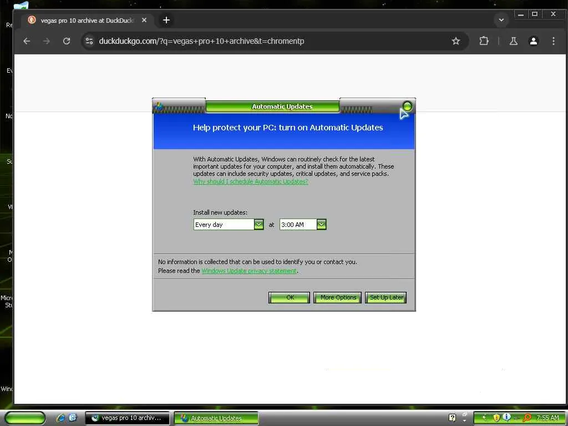Switch to the vegas pro taskbar button
The height and width of the screenshot is (426, 568).
[127, 418]
